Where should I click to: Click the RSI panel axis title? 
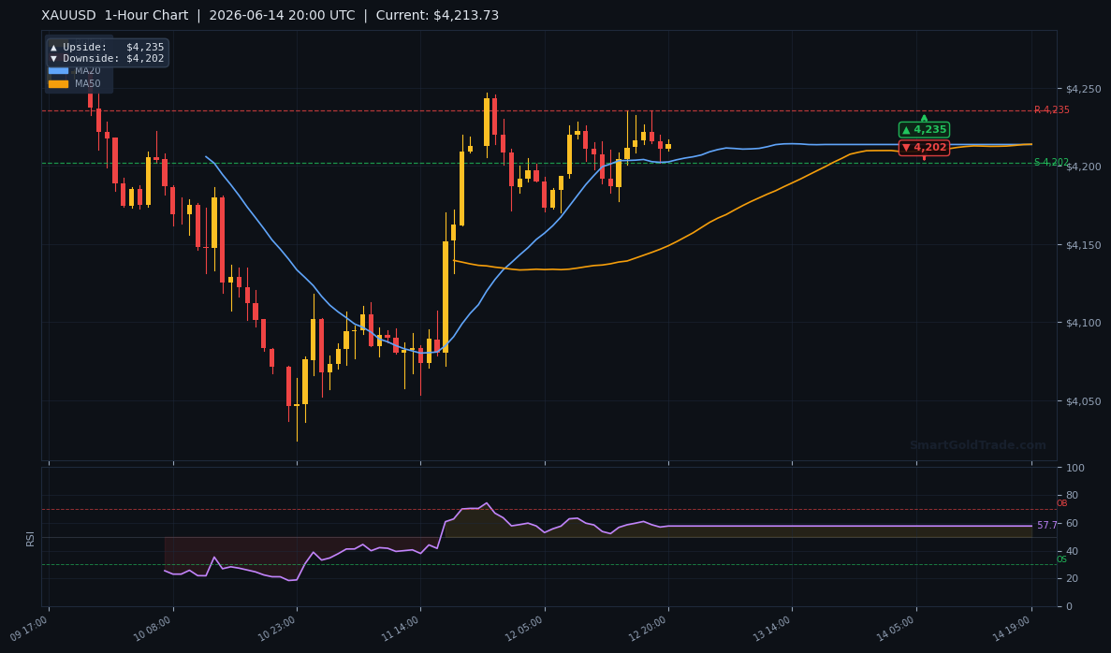click(x=31, y=539)
